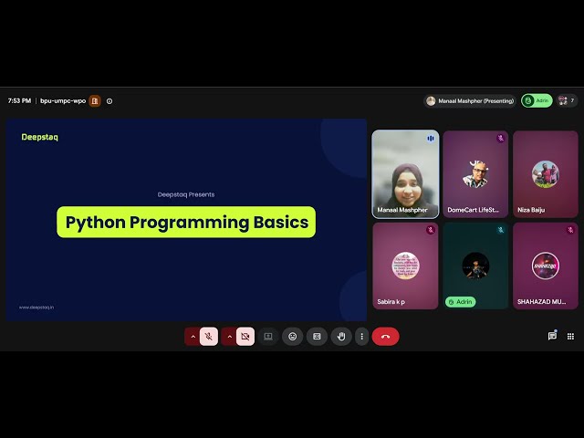584x438 pixels.
Task: Click the present screen button
Action: coord(268,337)
